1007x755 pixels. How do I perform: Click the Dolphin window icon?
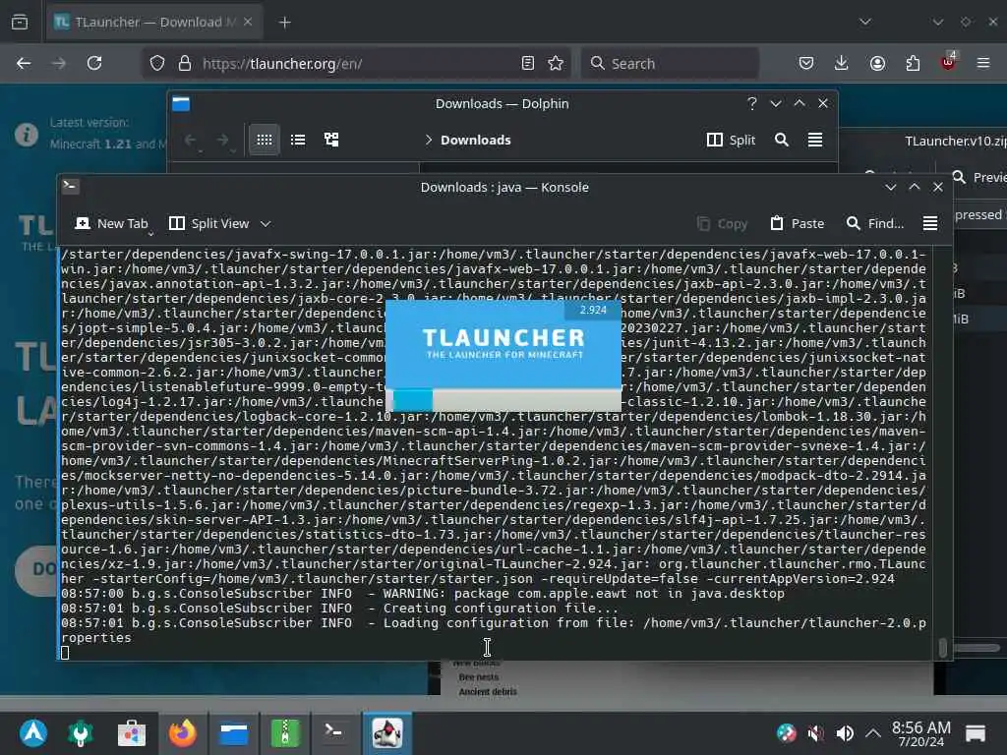point(181,103)
